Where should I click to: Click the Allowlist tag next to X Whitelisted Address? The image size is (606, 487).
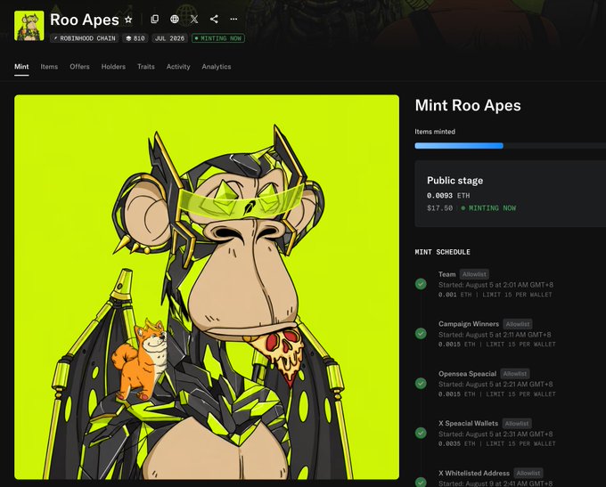(x=528, y=473)
